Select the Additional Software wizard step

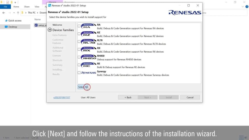pos(58,49)
